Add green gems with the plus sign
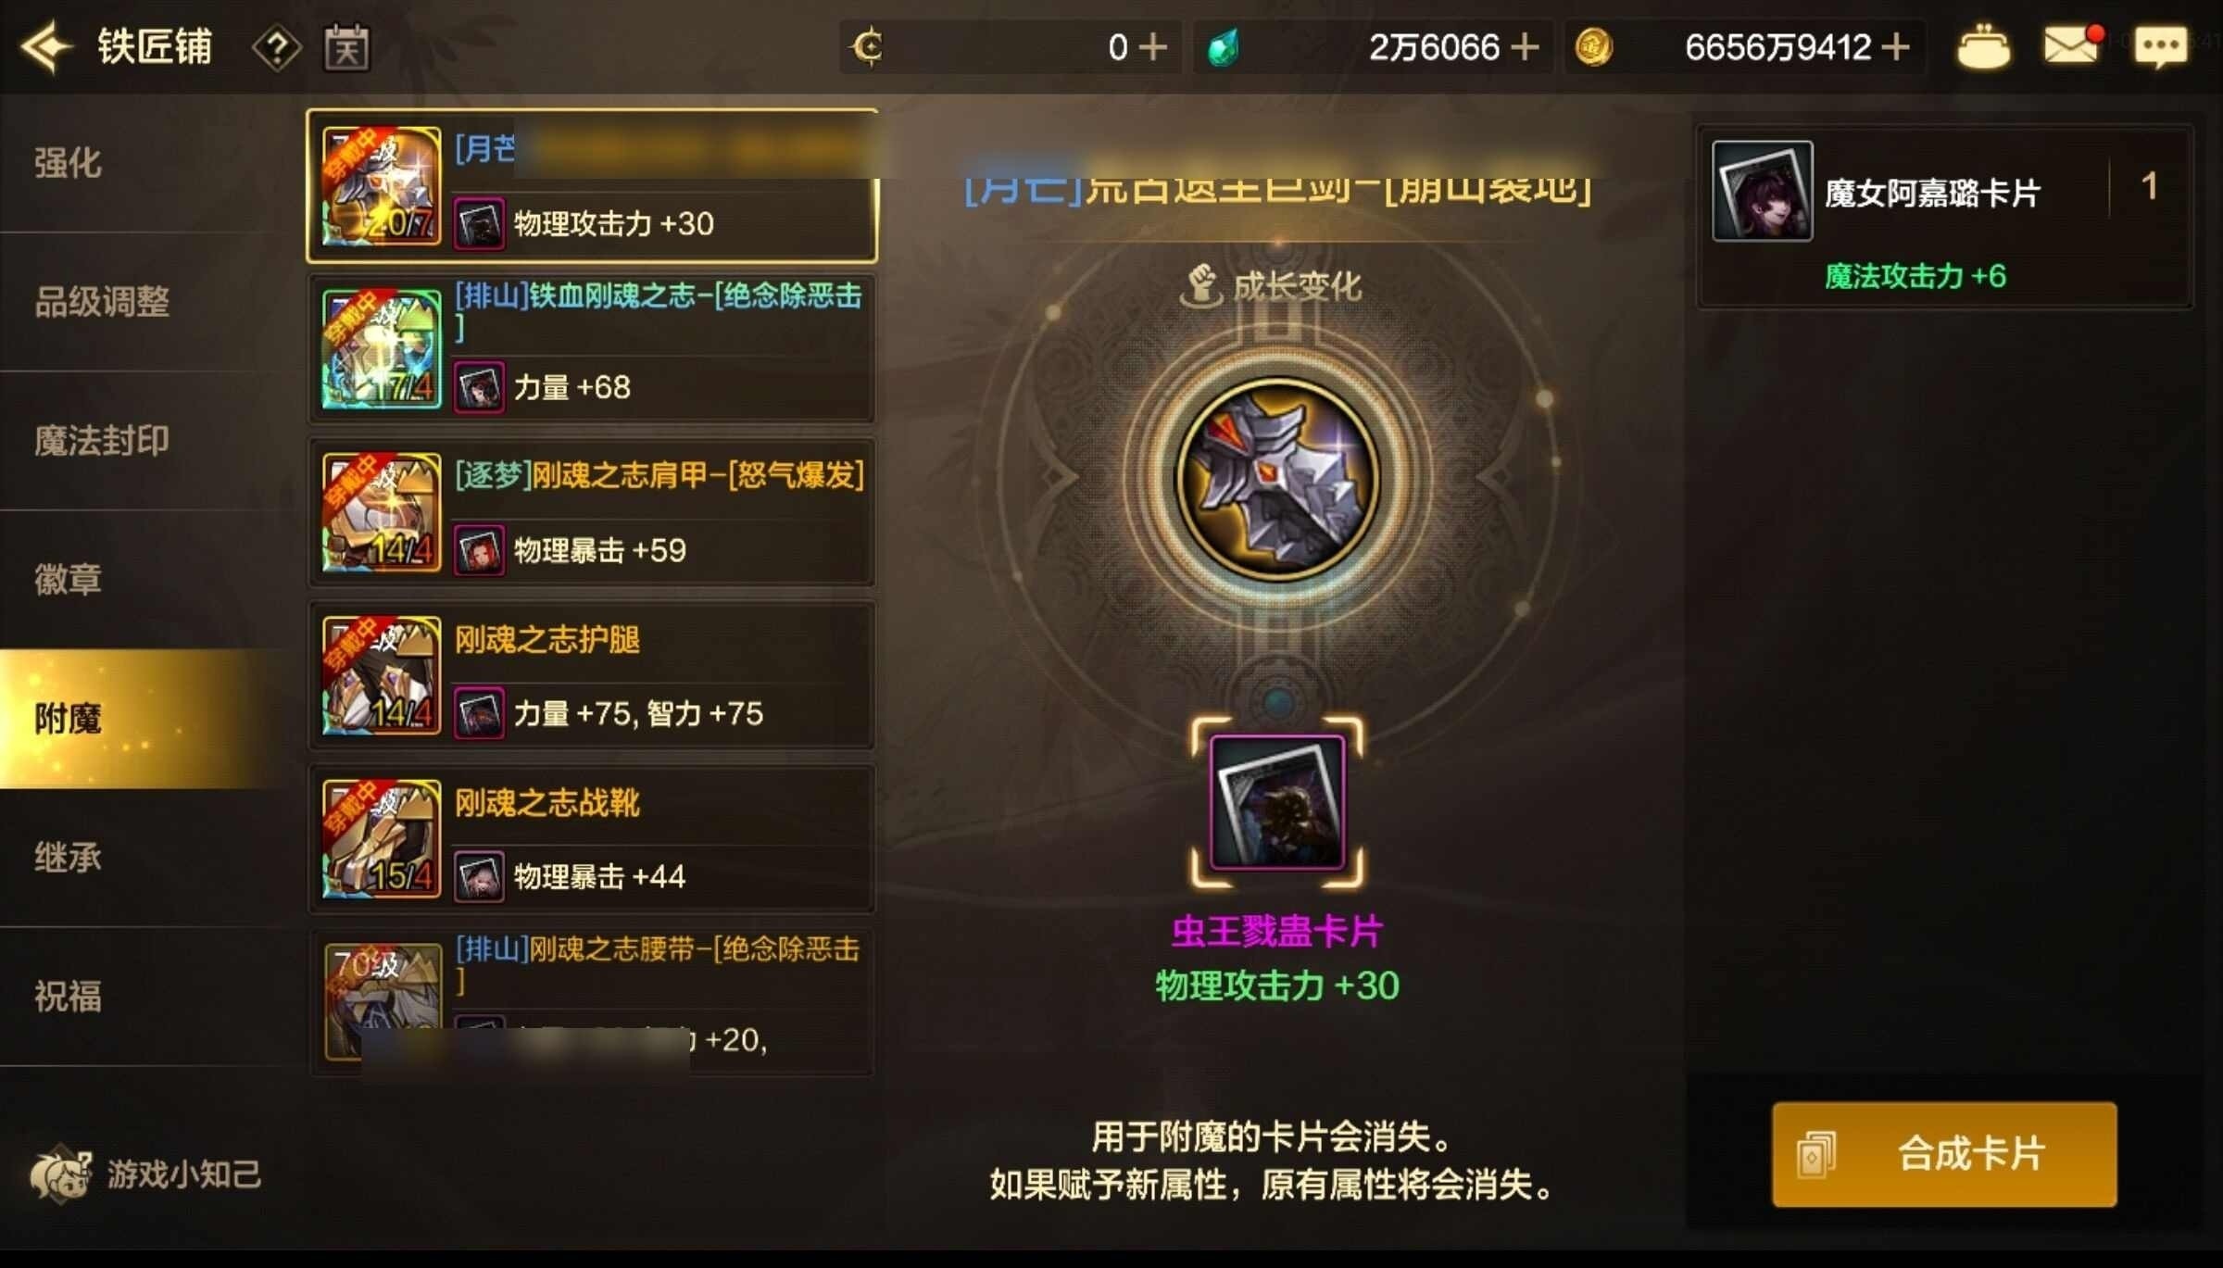The width and height of the screenshot is (2223, 1268). (x=1525, y=46)
